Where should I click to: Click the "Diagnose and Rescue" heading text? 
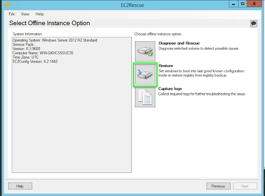(x=179, y=43)
